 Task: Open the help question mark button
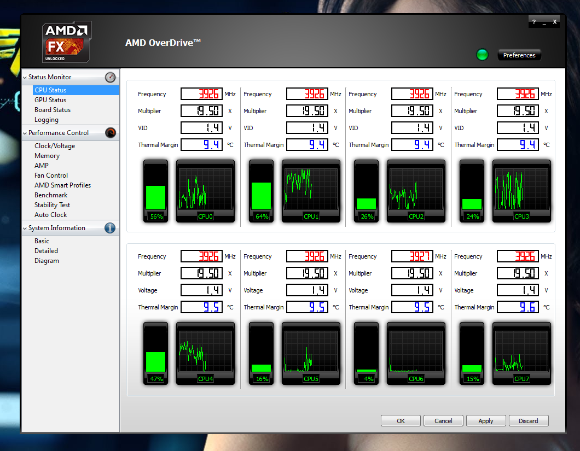click(x=533, y=22)
